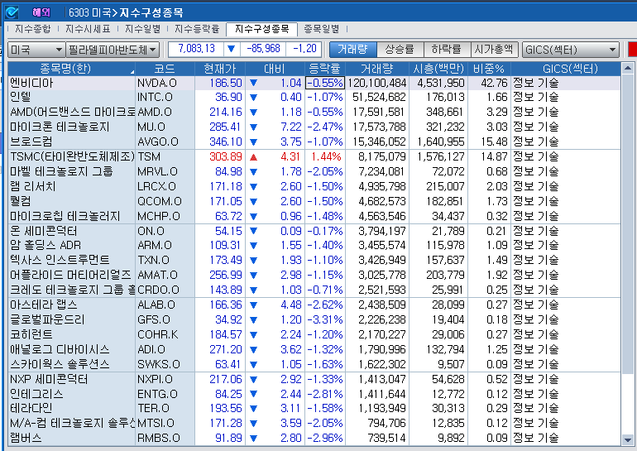
Task: Select the 인텔 stock name
Action: point(21,97)
